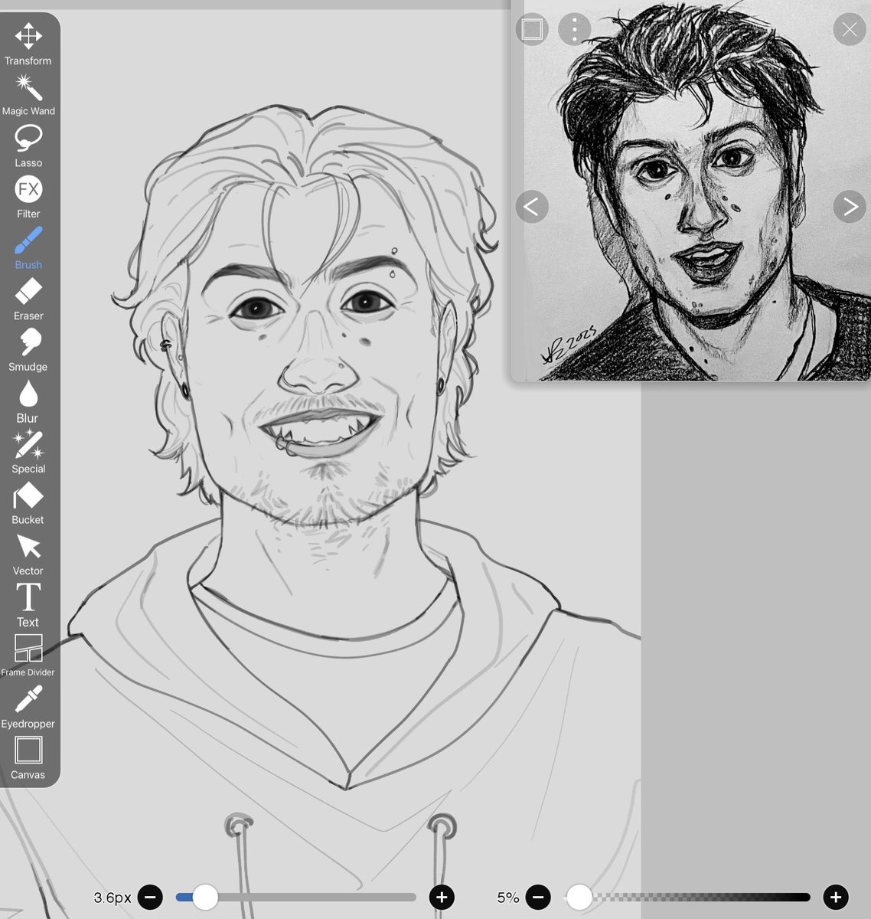Open reference window three-dot menu
Image resolution: width=871 pixels, height=919 pixels.
click(574, 29)
